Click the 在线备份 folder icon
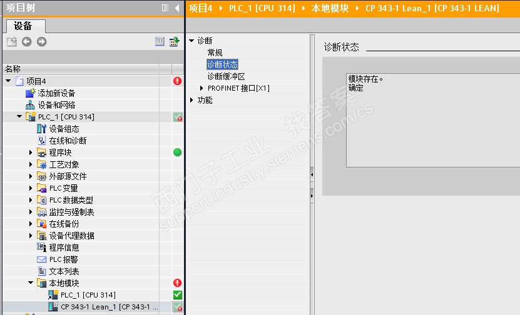 (x=41, y=224)
